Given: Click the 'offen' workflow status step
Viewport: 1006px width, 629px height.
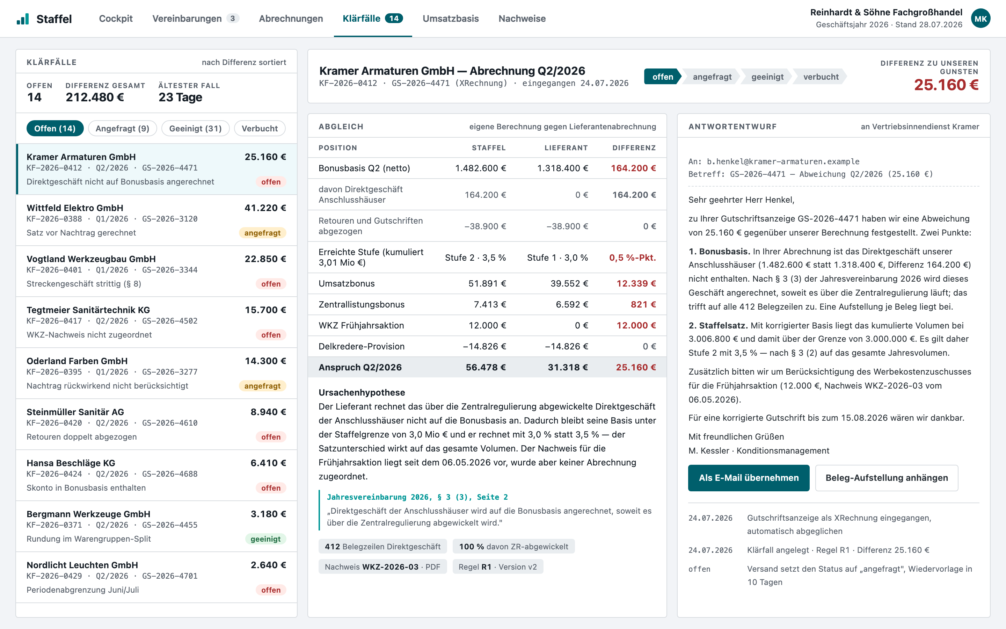Looking at the screenshot, I should click(x=663, y=77).
